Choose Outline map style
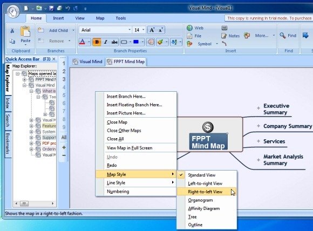The image size is (313, 231). [207, 225]
